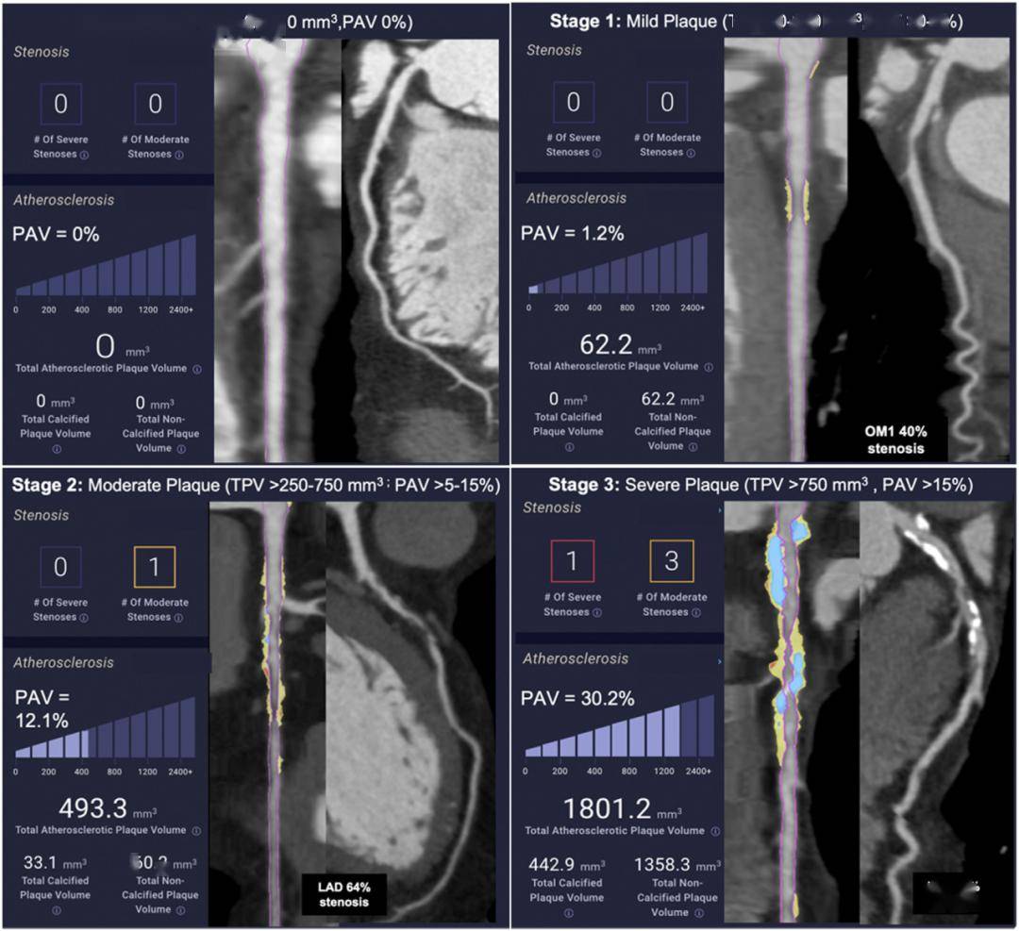This screenshot has height=931, width=1019.
Task: Click info icon under 33.1 Total Calcified Plaque Volume
Action: (x=57, y=910)
